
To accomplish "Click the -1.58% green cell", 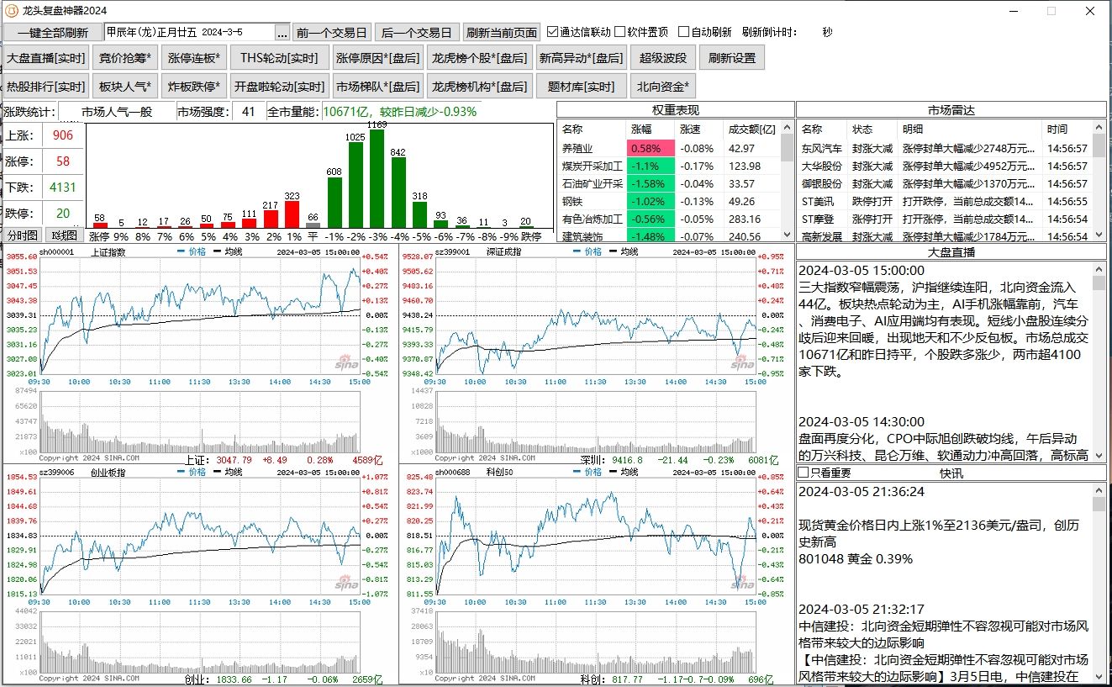I will [651, 183].
